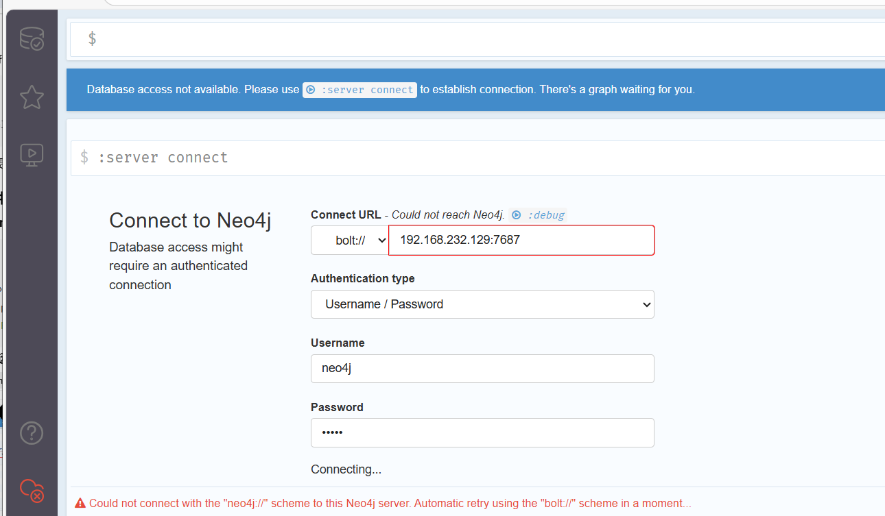Viewport: 885px width, 516px height.
Task: Open the connection error cloud sidebar icon
Action: 32,490
